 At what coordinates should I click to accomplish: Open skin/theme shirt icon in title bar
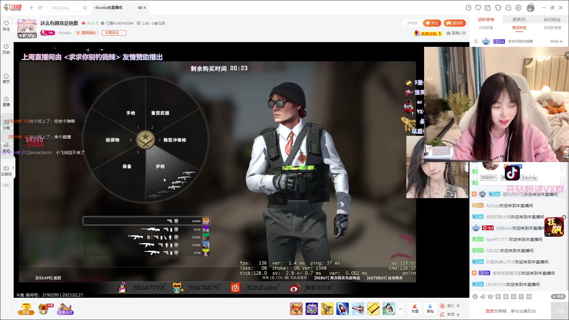498,8
